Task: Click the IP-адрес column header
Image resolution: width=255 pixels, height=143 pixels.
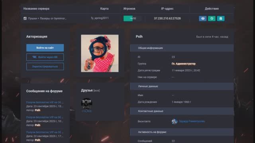Action: 167,9
